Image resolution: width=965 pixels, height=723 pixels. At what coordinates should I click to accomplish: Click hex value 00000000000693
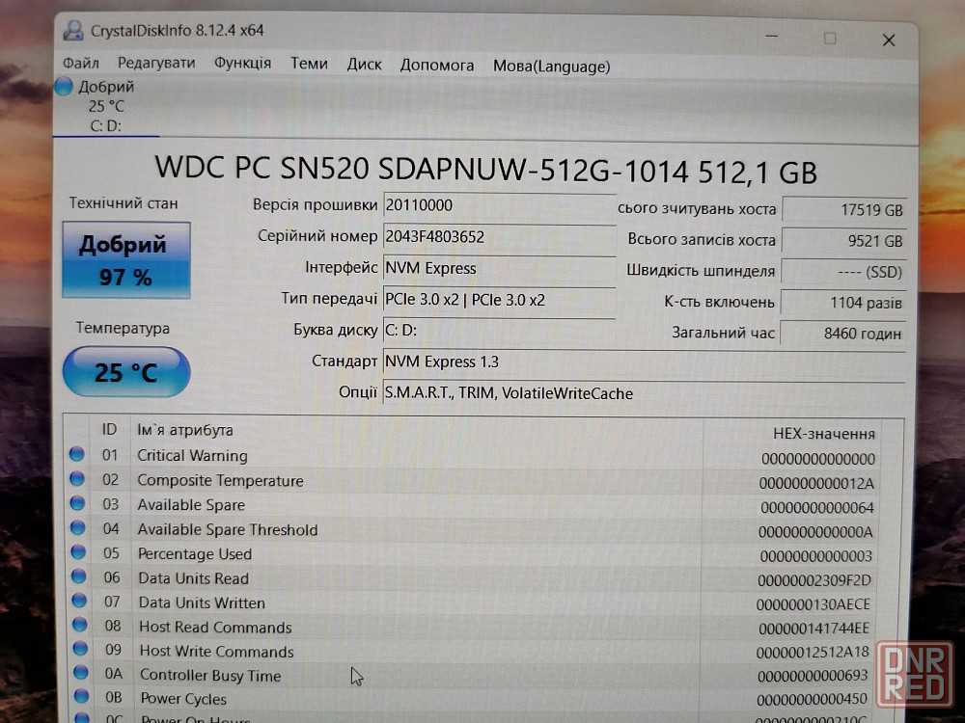pyautogui.click(x=813, y=677)
